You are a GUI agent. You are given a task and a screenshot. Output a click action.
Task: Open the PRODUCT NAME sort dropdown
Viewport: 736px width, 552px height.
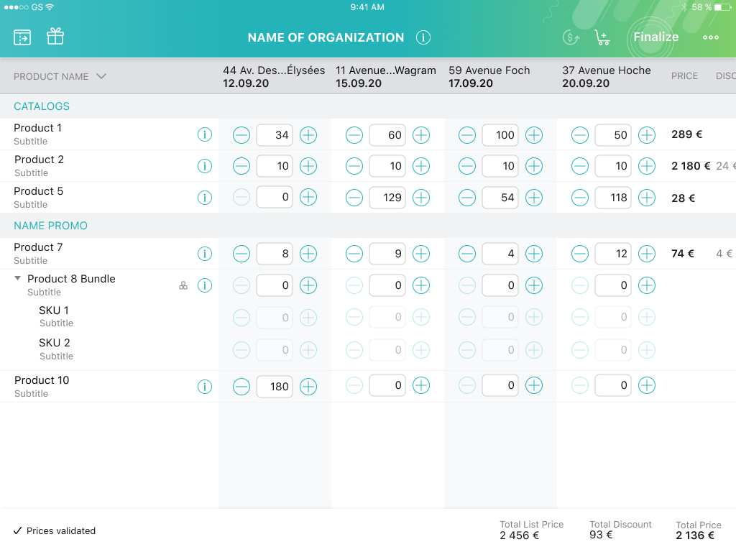[x=100, y=75]
